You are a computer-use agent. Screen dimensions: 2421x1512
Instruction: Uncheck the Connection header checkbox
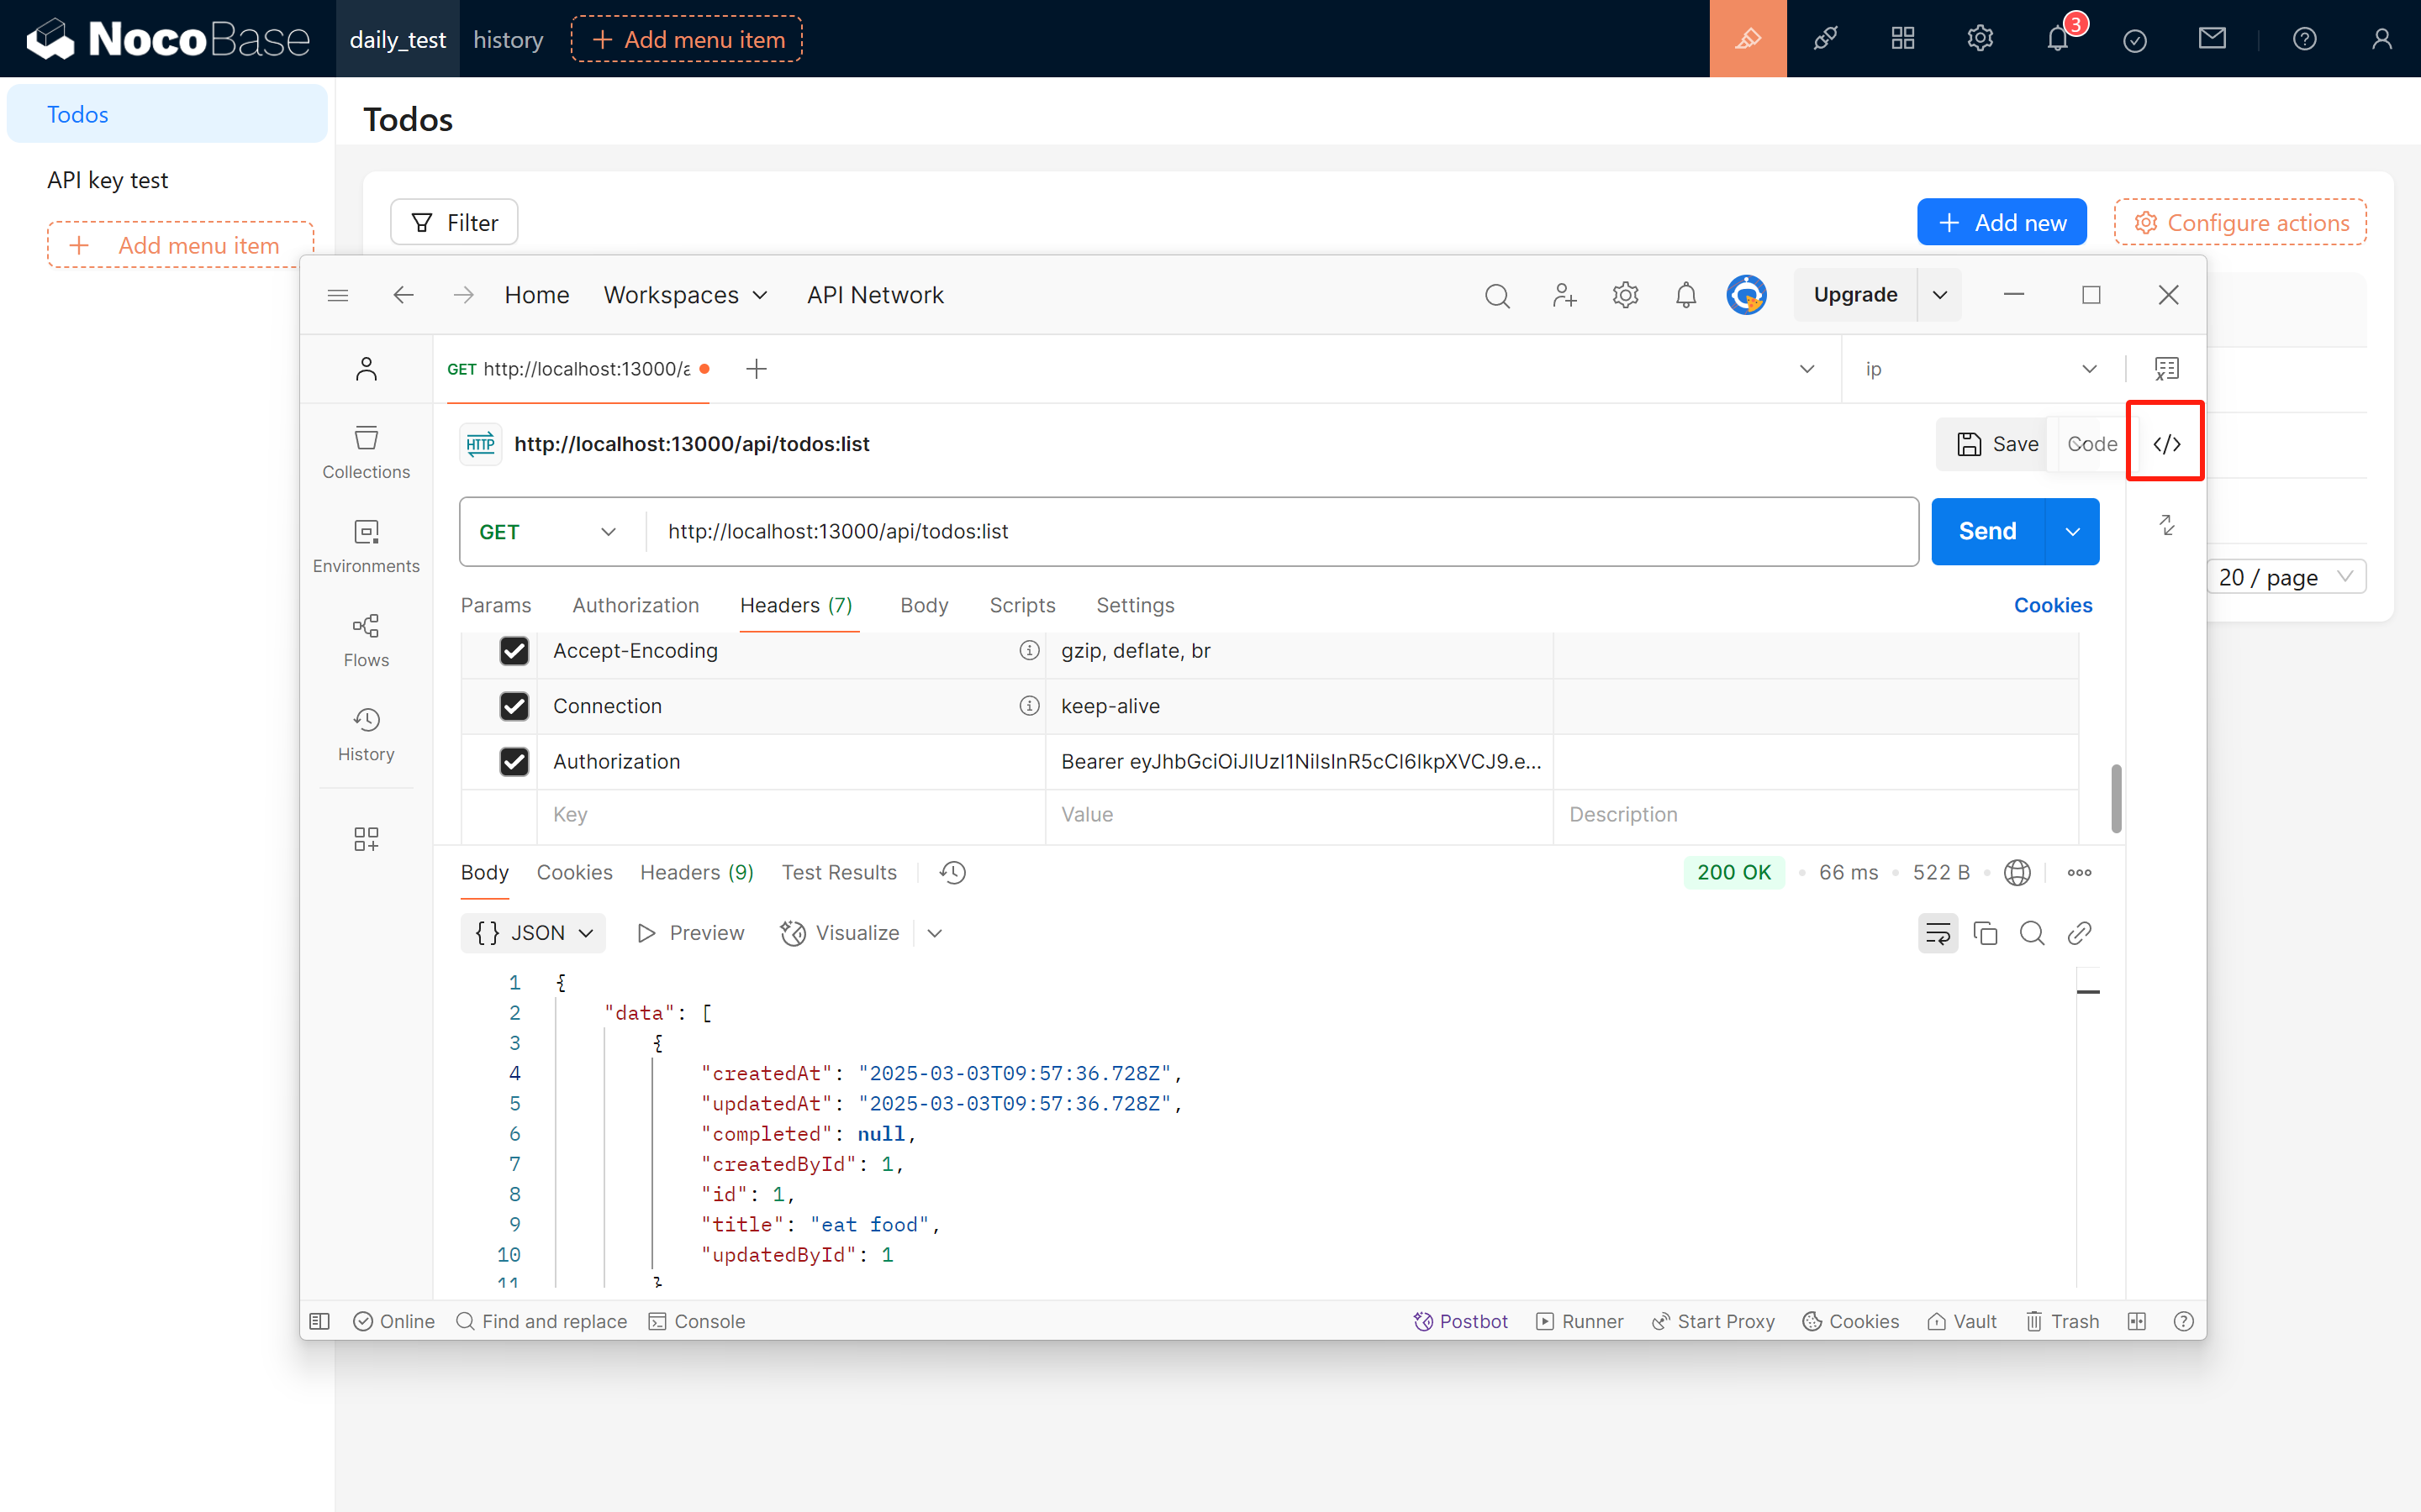[x=514, y=706]
